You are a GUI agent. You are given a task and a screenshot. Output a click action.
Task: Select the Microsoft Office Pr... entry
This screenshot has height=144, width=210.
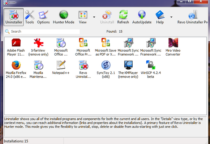click(83, 47)
